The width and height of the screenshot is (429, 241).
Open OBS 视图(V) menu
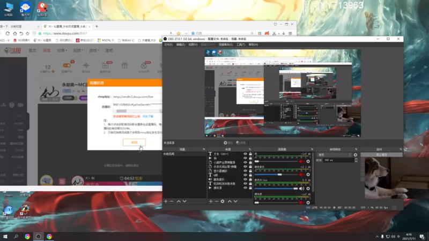[x=193, y=44]
